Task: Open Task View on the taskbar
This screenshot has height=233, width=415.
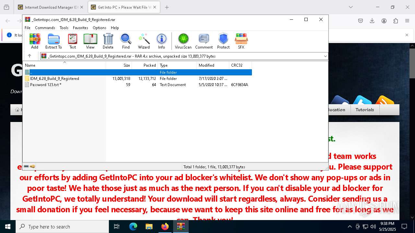Action: 117,227
